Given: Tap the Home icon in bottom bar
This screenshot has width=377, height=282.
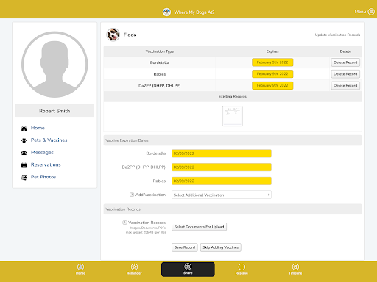Looking at the screenshot, I should click(x=80, y=267).
